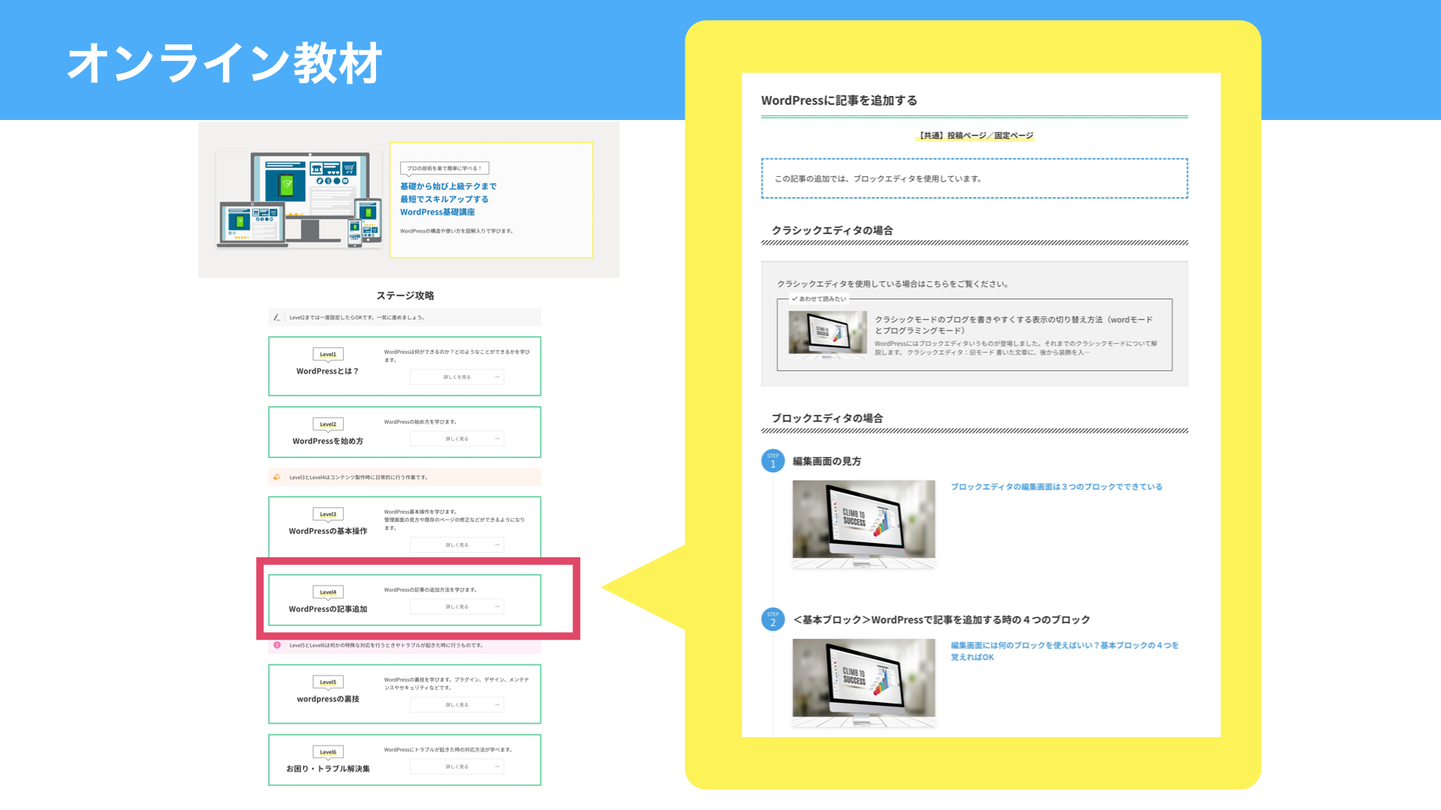Click the 【共通】投稿ページ／固定ページ label
Screen dimensions: 1441x810
975,136
